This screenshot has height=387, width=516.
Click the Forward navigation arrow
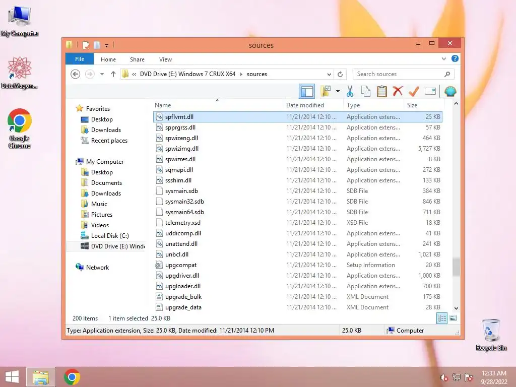click(x=90, y=74)
